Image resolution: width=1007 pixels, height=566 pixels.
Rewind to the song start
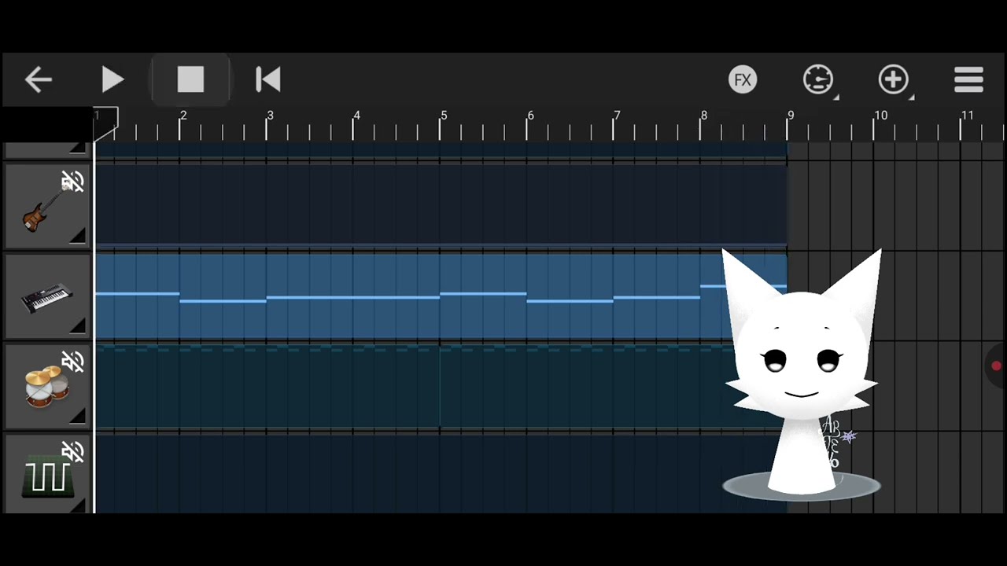(267, 79)
